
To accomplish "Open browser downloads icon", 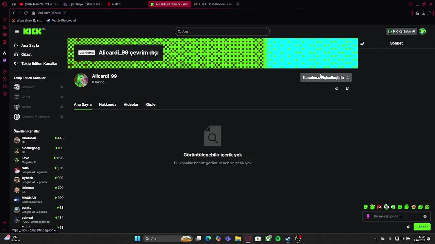I will tap(423, 13).
